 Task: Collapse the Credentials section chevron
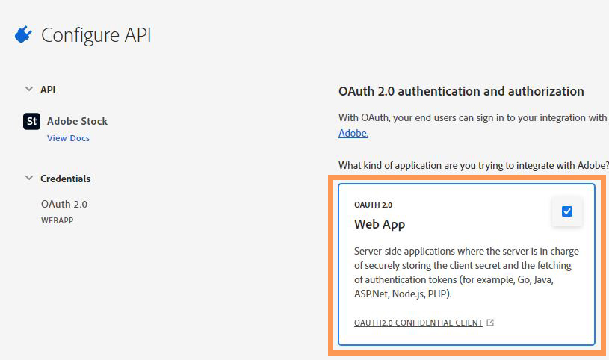coord(29,179)
